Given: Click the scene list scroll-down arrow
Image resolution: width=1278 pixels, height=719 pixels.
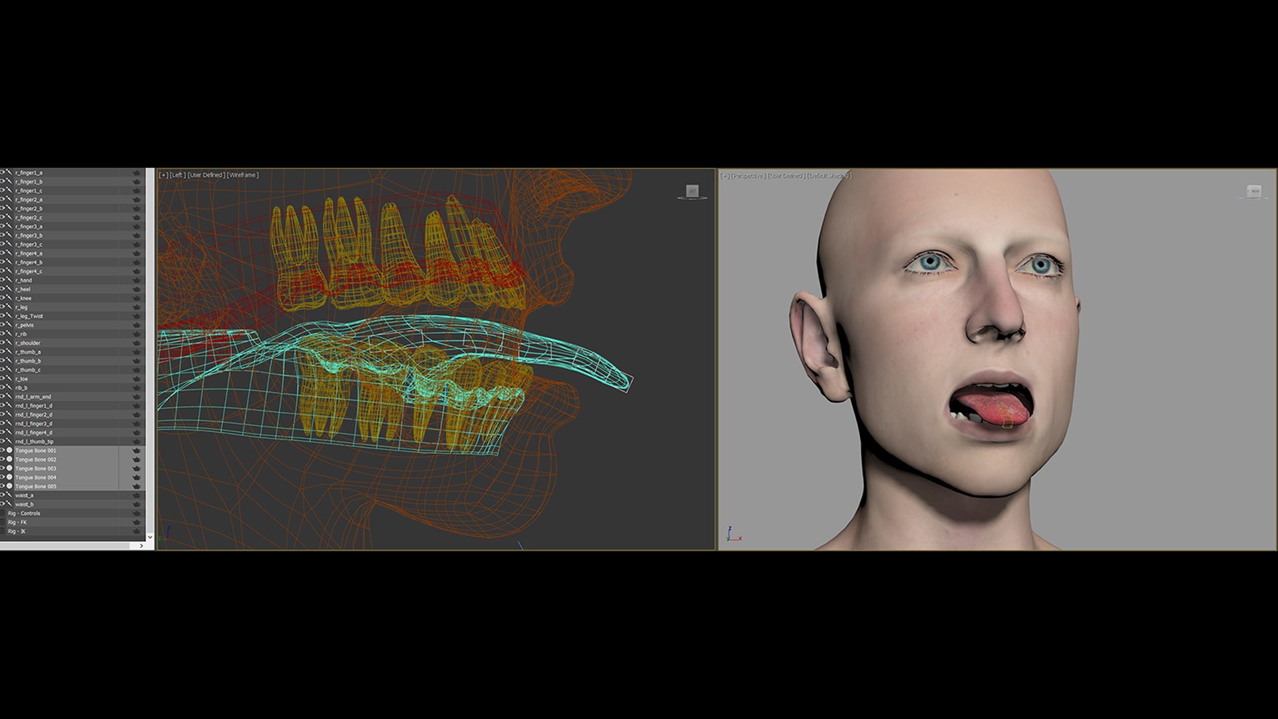Looking at the screenshot, I should click(x=150, y=537).
